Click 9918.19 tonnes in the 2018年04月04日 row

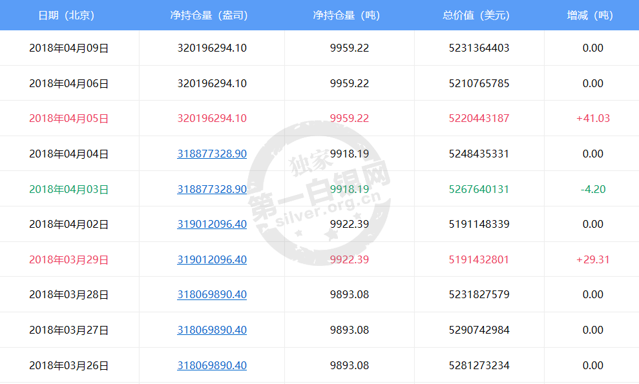click(350, 154)
